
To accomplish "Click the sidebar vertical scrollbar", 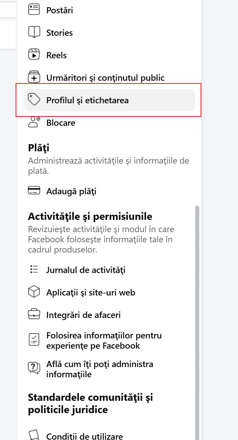I will click(197, 307).
